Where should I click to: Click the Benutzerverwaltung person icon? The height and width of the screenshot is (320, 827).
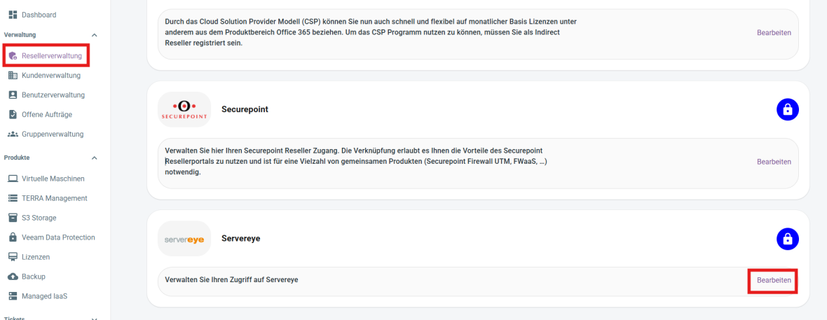point(13,95)
